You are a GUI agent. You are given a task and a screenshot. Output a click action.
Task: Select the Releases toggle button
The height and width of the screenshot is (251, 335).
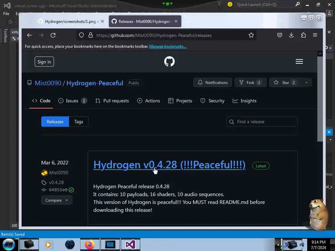click(55, 122)
